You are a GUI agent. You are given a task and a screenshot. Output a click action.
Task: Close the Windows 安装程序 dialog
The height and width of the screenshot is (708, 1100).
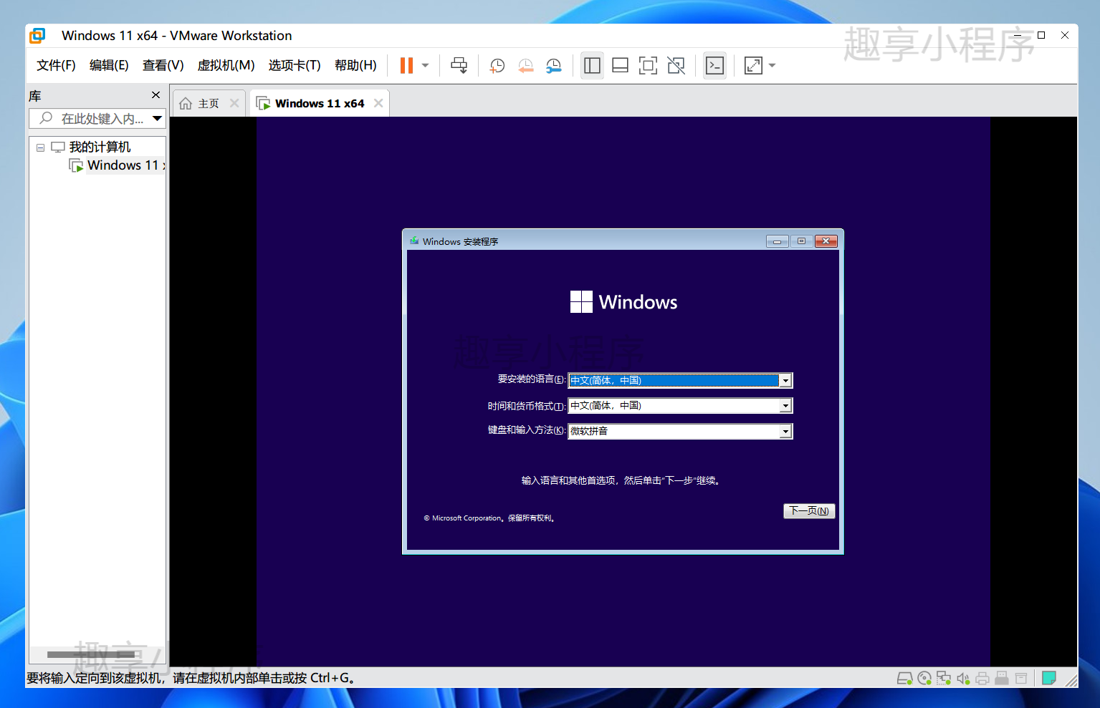826,241
